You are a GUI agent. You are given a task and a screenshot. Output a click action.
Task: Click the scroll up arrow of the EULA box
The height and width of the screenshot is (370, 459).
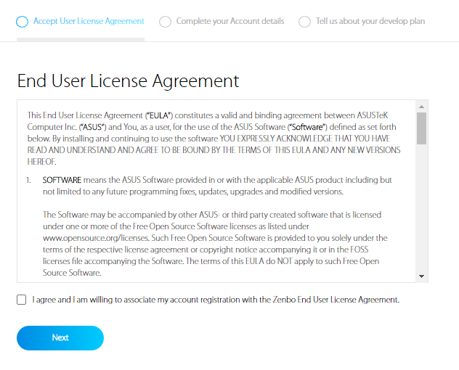pos(421,107)
